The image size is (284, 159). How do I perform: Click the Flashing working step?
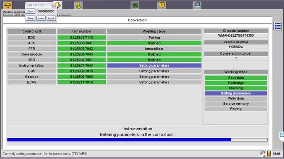[x=236, y=88]
